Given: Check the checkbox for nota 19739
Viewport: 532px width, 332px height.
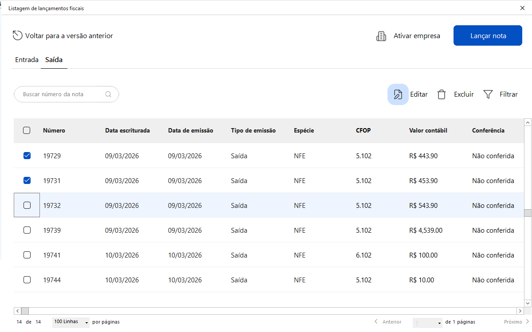Looking at the screenshot, I should [x=27, y=230].
